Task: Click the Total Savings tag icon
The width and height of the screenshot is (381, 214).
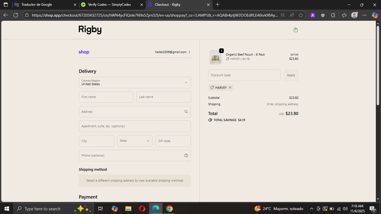Action: click(210, 120)
